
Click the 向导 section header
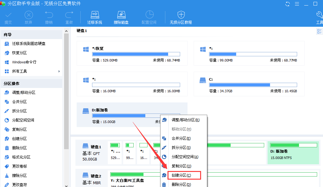pos(31,34)
